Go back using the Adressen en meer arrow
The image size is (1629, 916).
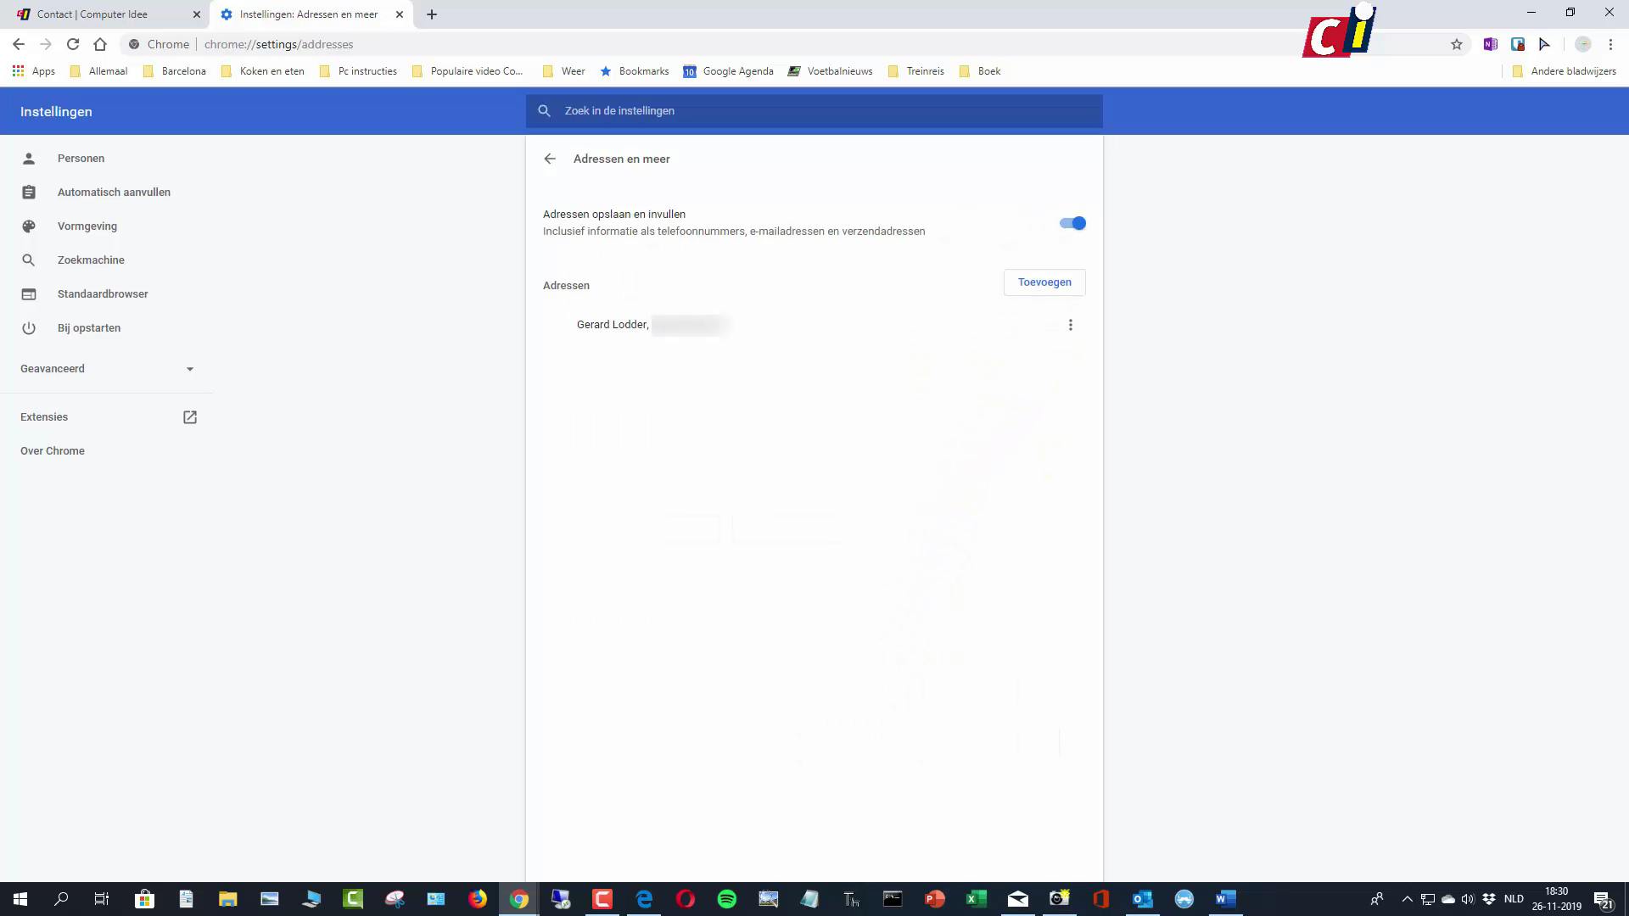pos(550,159)
